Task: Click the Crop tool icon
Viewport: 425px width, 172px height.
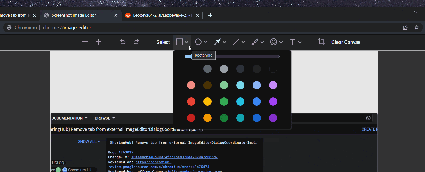Action: click(321, 42)
